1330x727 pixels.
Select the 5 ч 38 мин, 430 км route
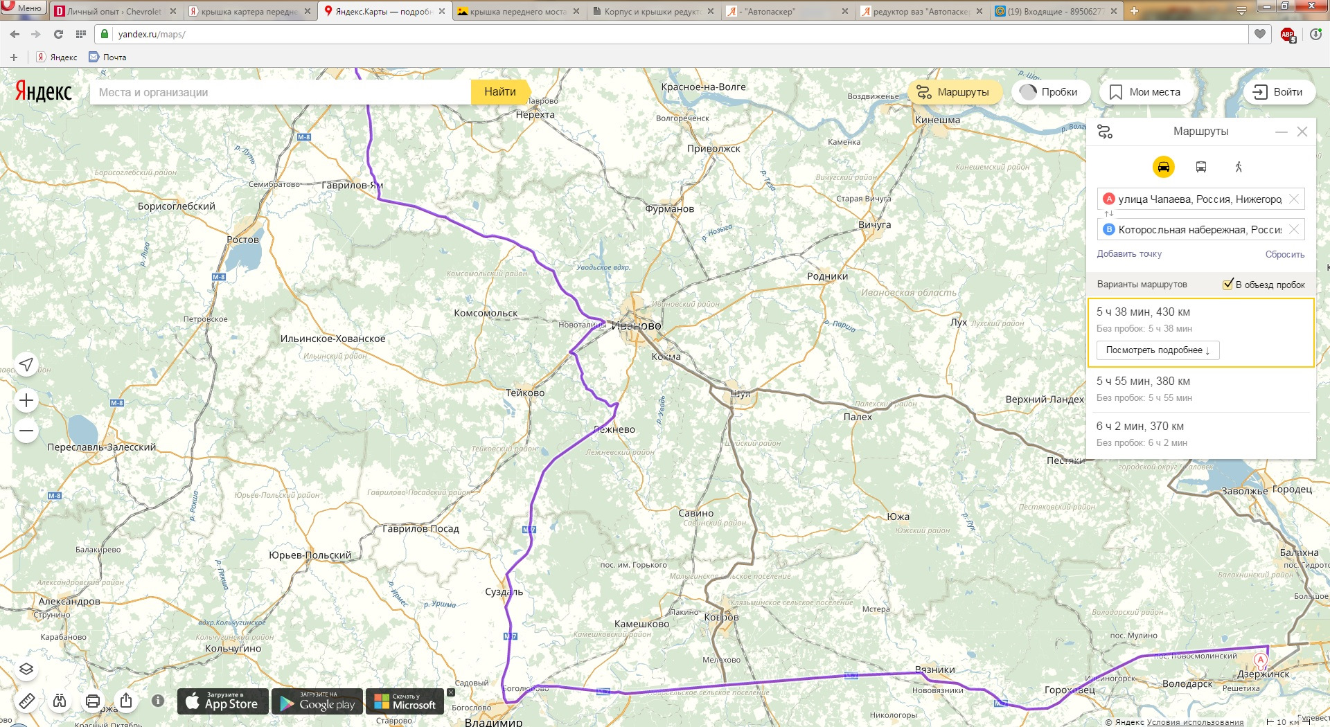point(1201,332)
